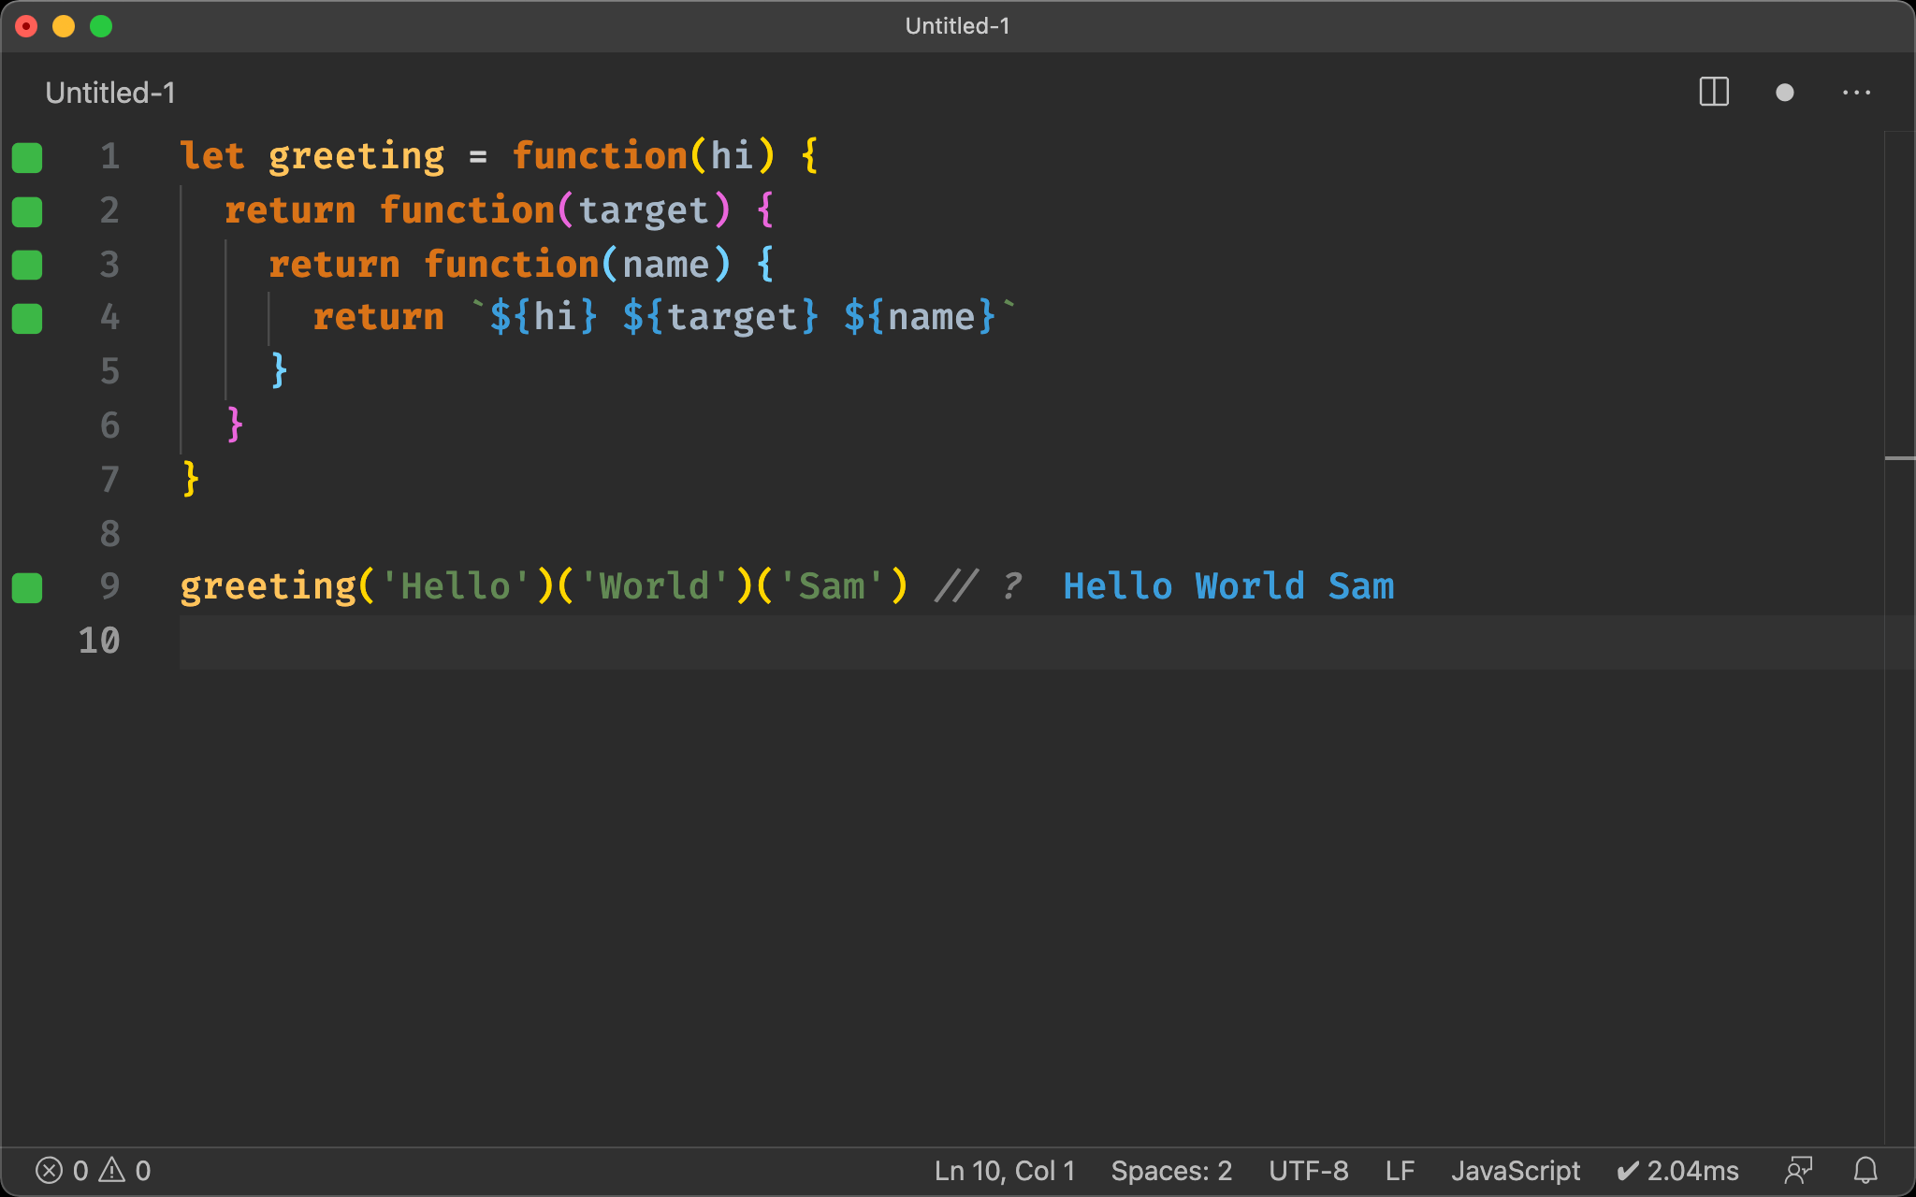Click the more actions ellipsis icon
The height and width of the screenshot is (1197, 1916).
pyautogui.click(x=1857, y=93)
